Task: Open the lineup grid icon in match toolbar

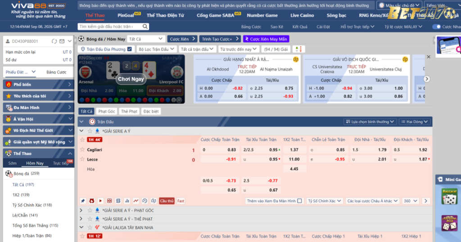Action: point(109,201)
